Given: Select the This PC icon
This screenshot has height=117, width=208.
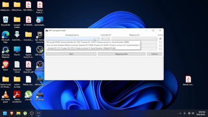Looking at the screenshot, I should 17,51.
